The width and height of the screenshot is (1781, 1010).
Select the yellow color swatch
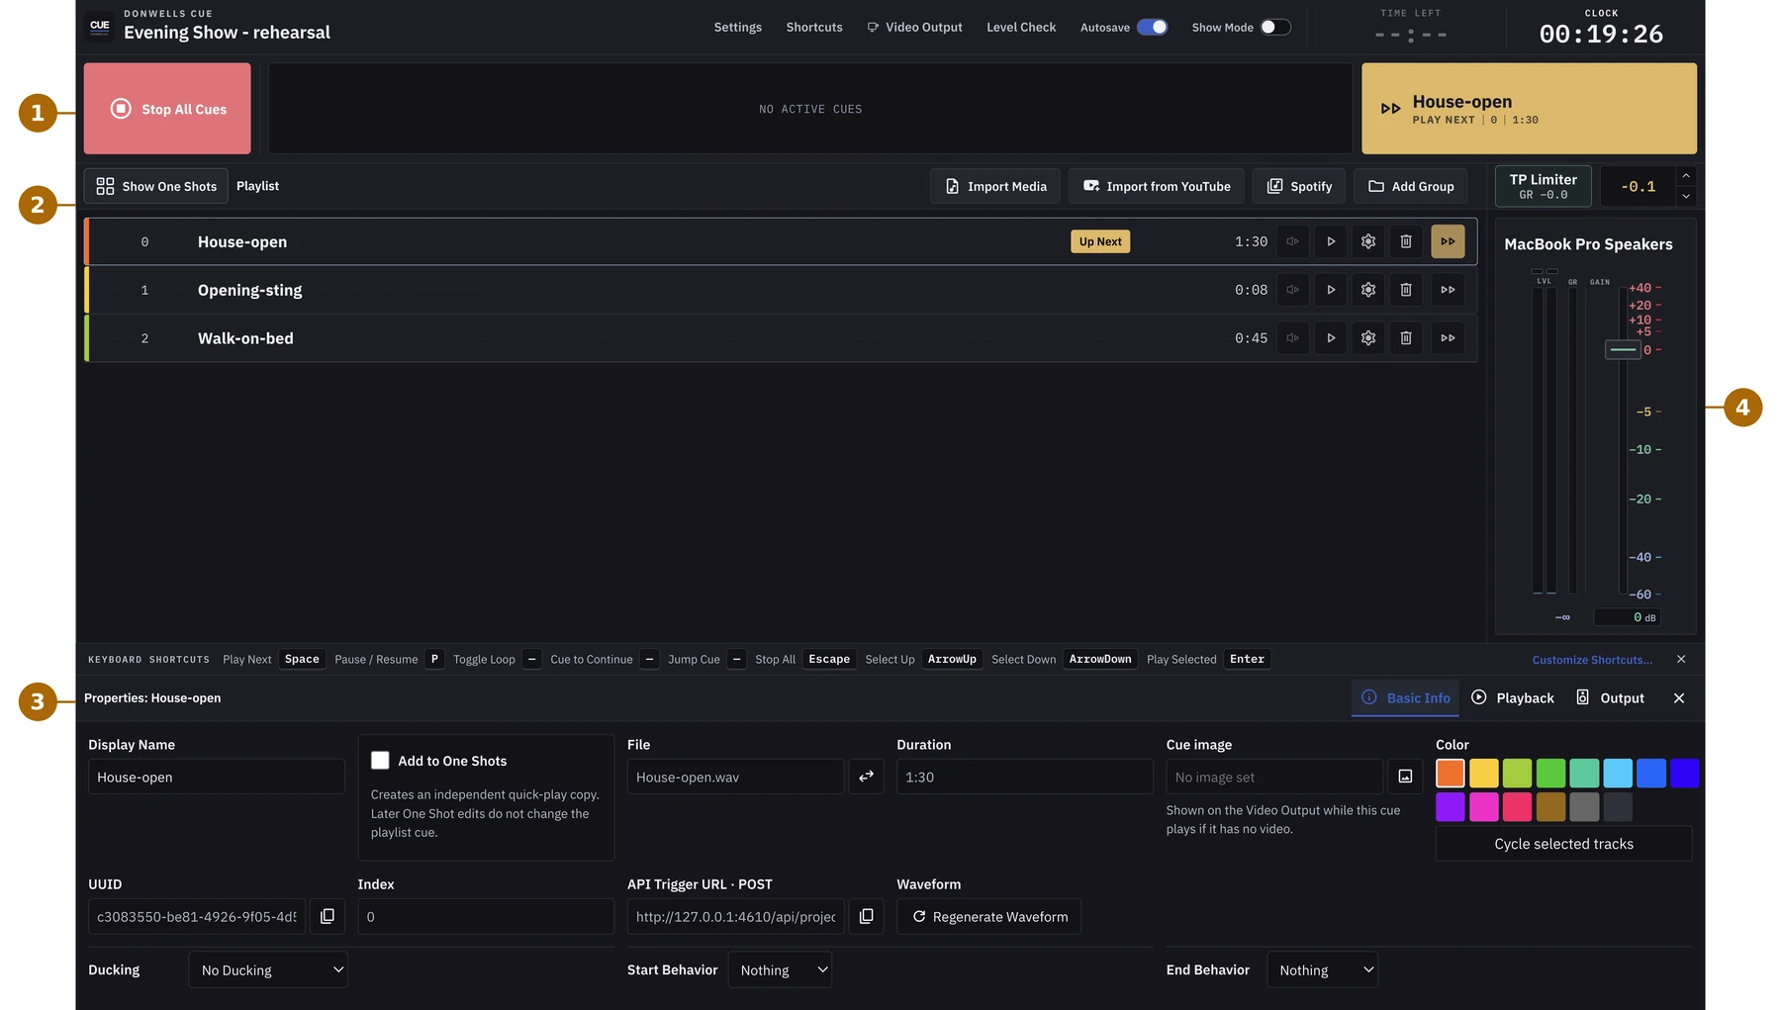pos(1484,774)
